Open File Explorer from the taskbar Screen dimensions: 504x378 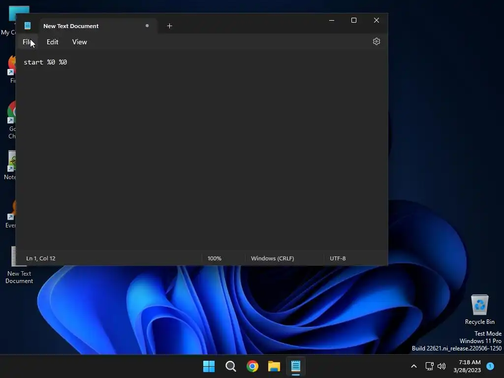pos(274,366)
